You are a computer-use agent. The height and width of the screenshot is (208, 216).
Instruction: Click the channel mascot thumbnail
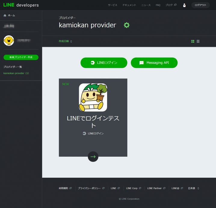coord(93,97)
